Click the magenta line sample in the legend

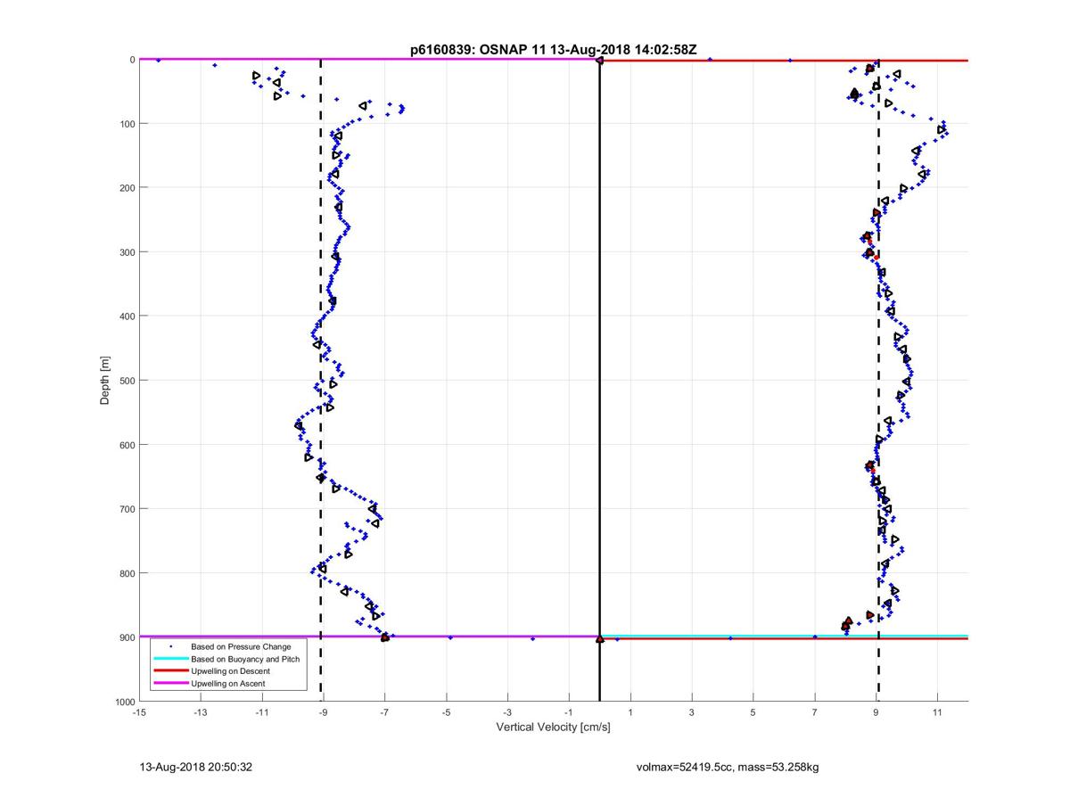pyautogui.click(x=170, y=683)
